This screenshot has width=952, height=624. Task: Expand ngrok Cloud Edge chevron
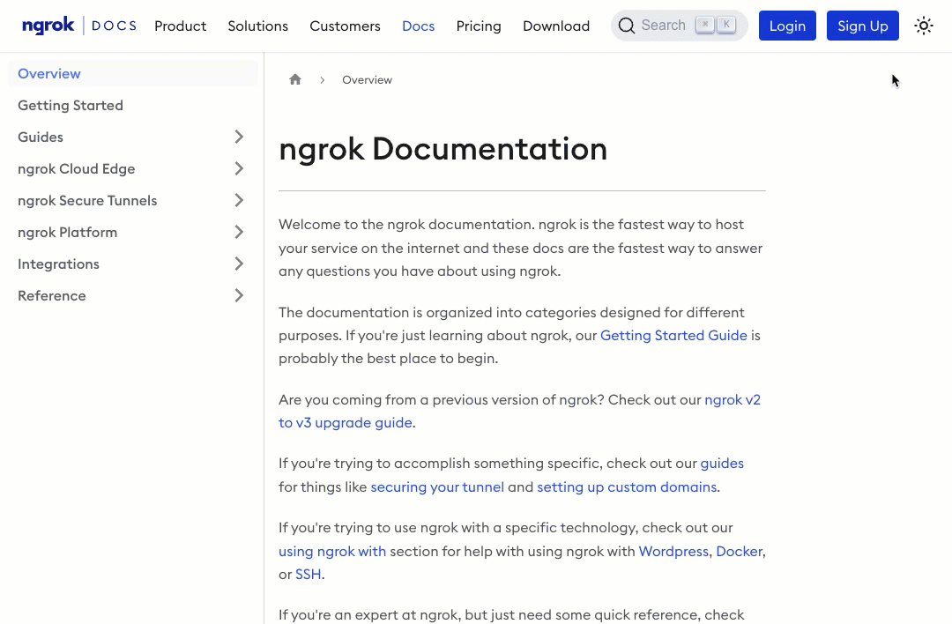(239, 168)
